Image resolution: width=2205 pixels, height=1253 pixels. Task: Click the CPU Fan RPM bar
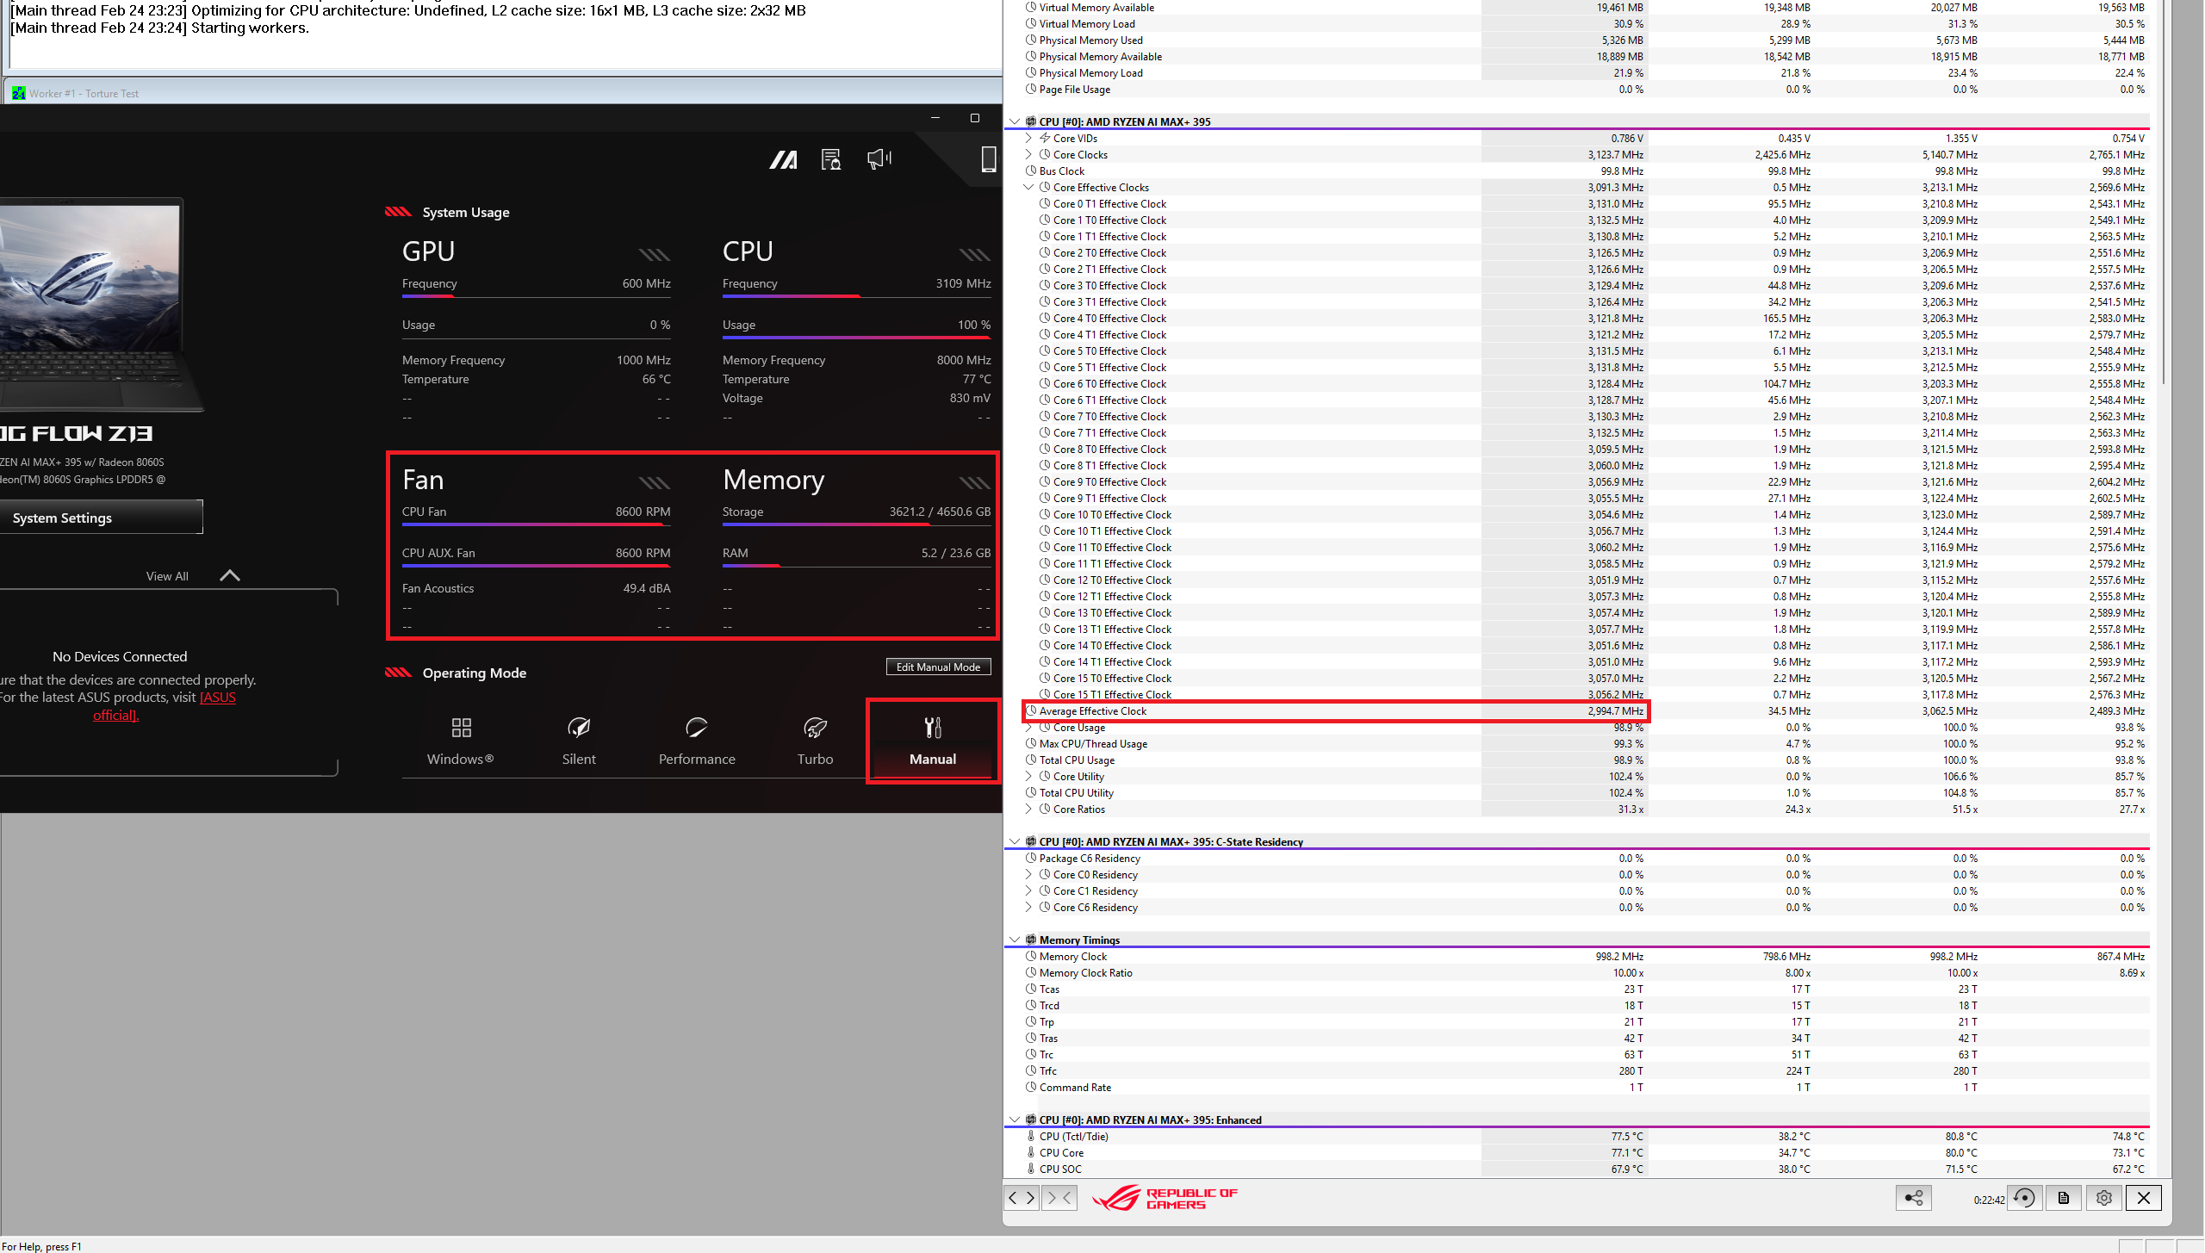coord(536,523)
